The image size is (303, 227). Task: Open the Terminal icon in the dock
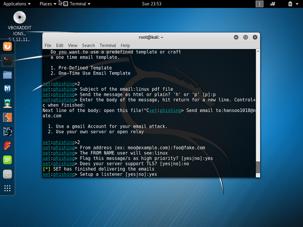(x=7, y=61)
